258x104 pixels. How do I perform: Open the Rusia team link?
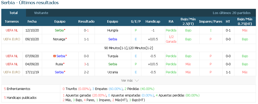[59, 64]
